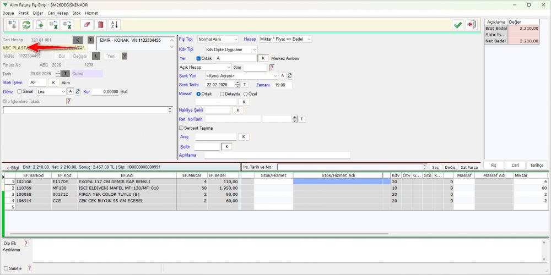Open the Cari_Hesap menu
551x275 pixels.
(58, 13)
